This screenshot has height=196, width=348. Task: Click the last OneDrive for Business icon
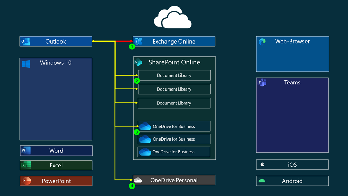point(145,152)
